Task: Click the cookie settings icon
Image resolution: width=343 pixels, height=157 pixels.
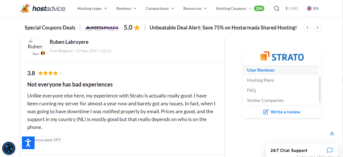Action: (x=9, y=148)
